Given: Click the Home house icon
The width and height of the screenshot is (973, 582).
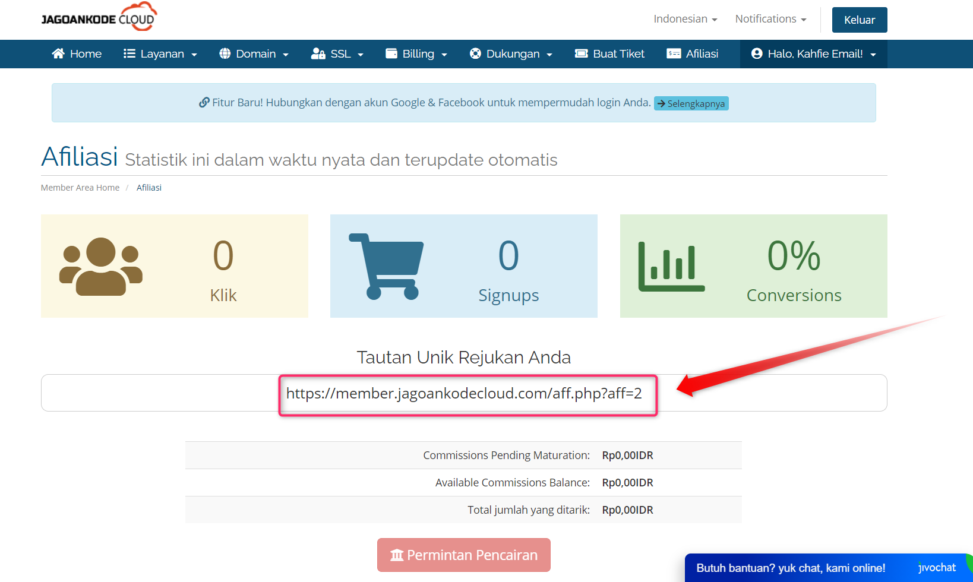Looking at the screenshot, I should coord(58,53).
